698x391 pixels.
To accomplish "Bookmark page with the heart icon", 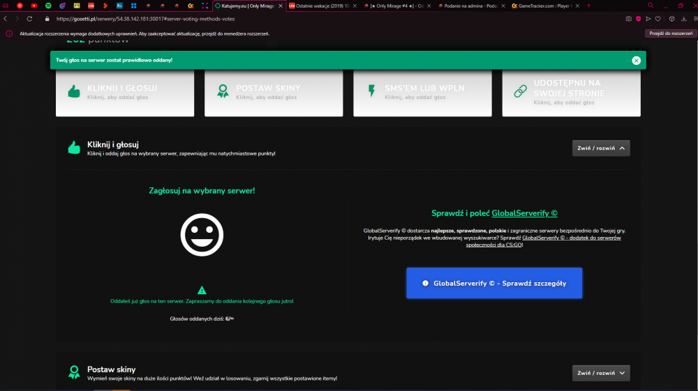I will 658,19.
